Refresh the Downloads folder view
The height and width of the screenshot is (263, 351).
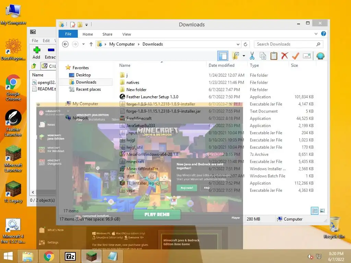pyautogui.click(x=245, y=44)
